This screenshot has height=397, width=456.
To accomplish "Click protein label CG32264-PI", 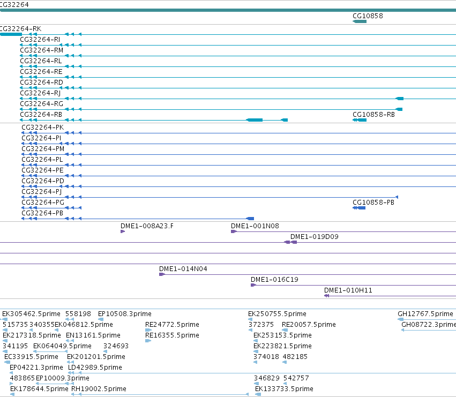I will point(41,138).
